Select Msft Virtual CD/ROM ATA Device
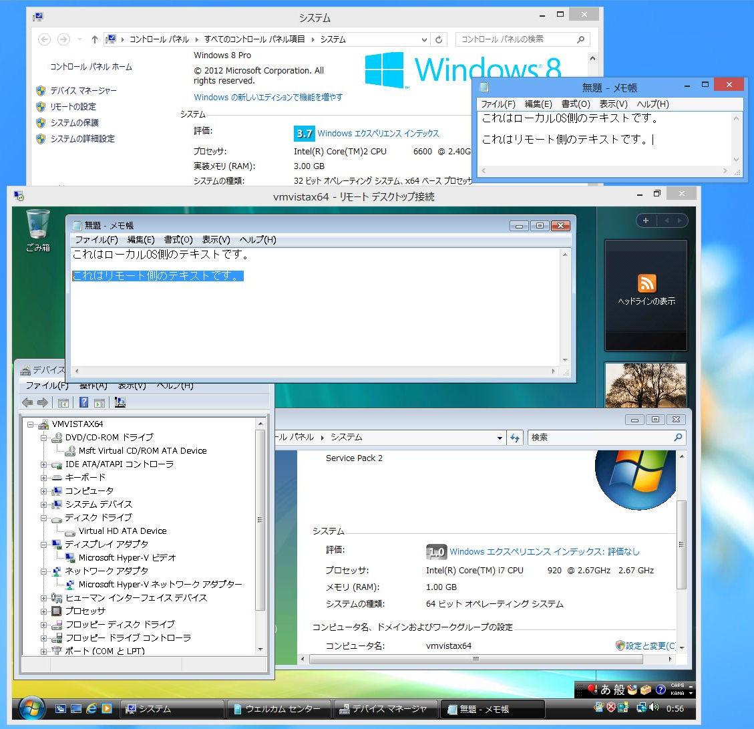This screenshot has height=729, width=754. point(142,451)
